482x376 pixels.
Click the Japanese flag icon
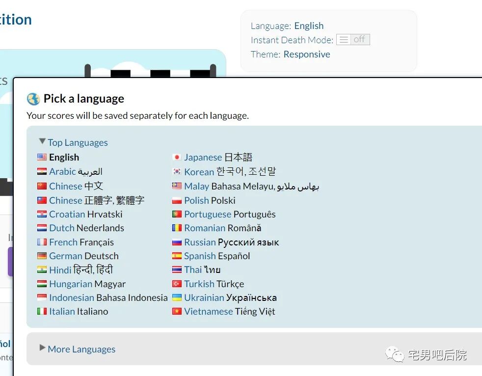pyautogui.click(x=177, y=158)
